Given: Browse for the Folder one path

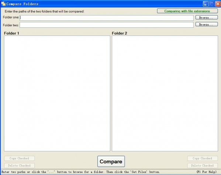Looking at the screenshot, I should 207,17.
